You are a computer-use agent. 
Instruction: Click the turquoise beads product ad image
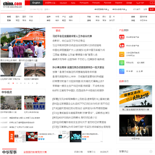(76, 136)
